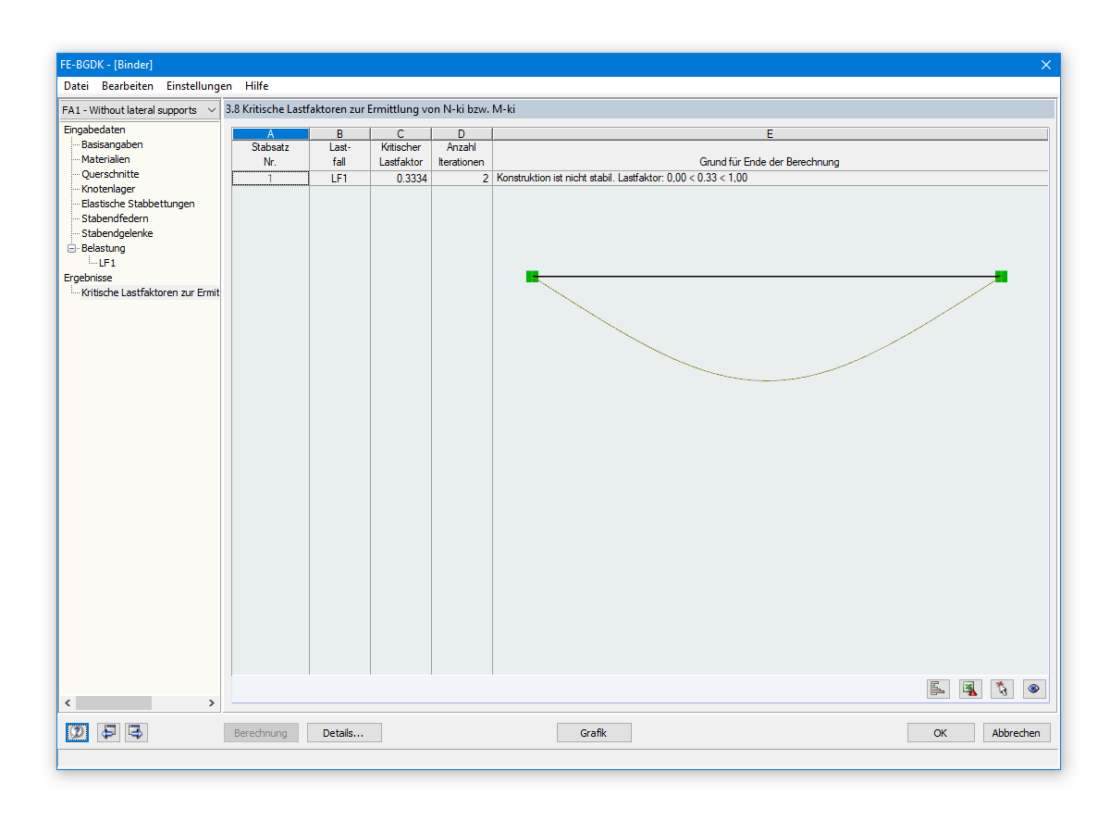The image size is (1110, 833).
Task: Toggle the eye view mode button
Action: 1034,689
